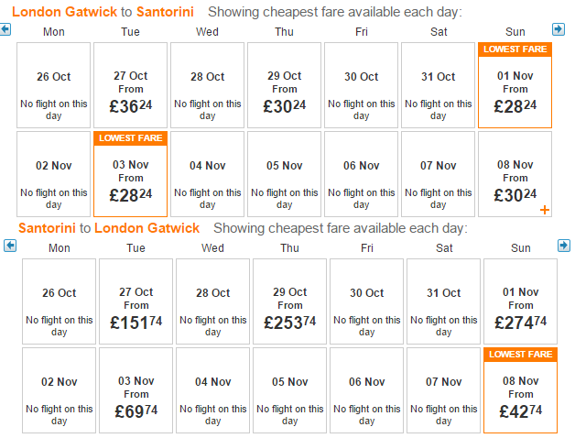The image size is (575, 438).
Task: Choose outbound 03 Nov lowest fare £28.24
Action: click(x=130, y=174)
